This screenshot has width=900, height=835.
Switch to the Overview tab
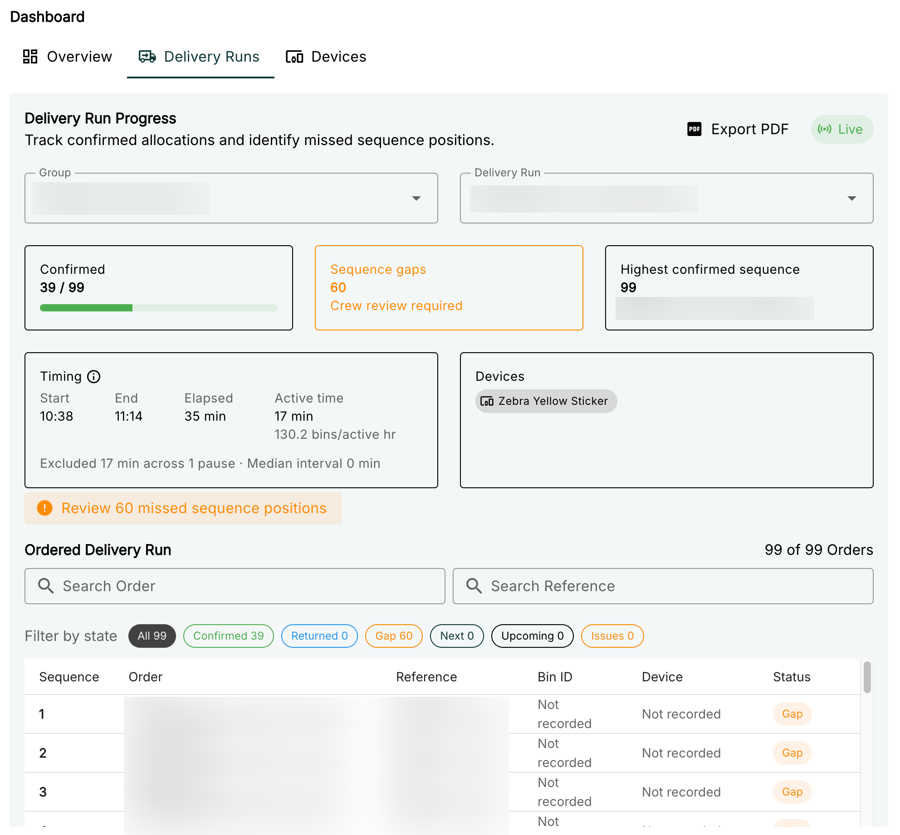click(x=68, y=57)
